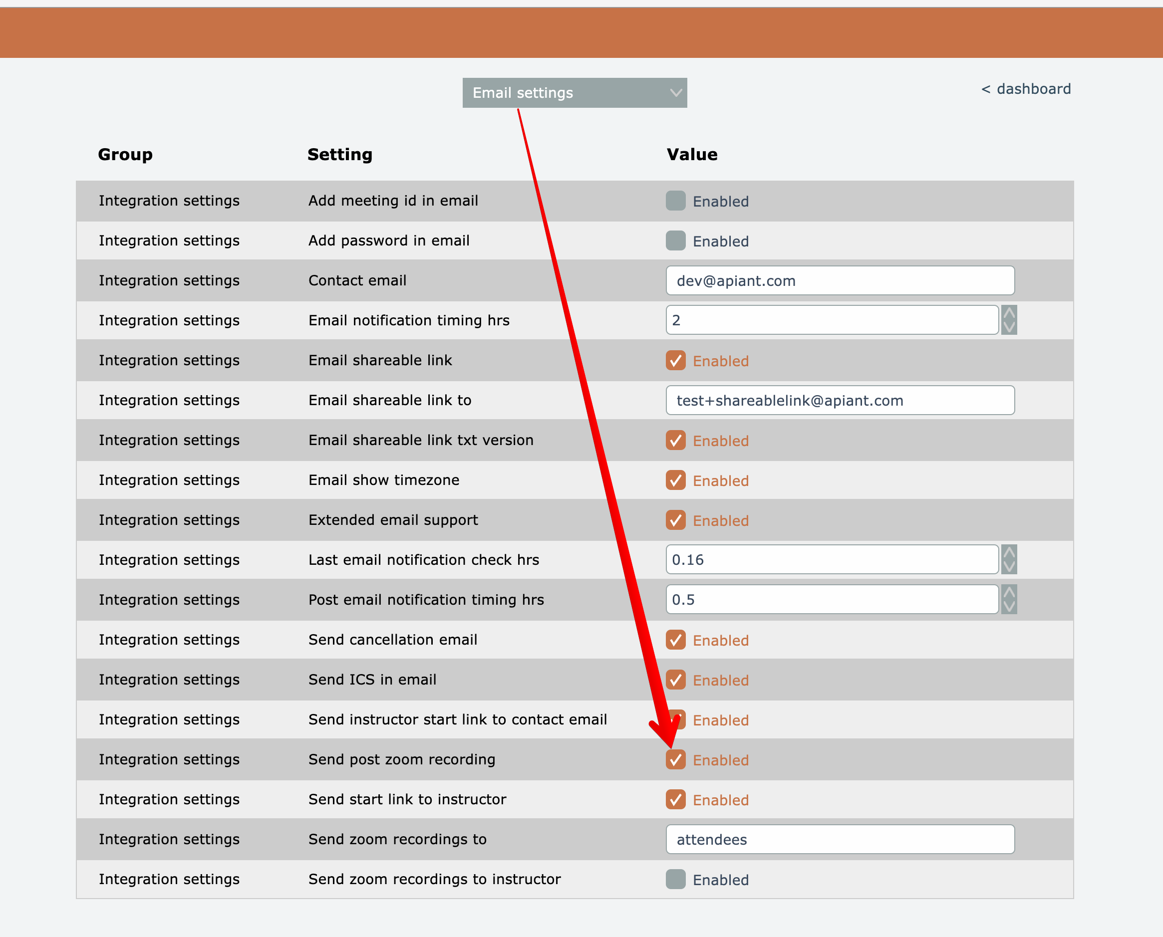This screenshot has width=1163, height=937.
Task: Open the Email settings dropdown
Action: [x=574, y=93]
